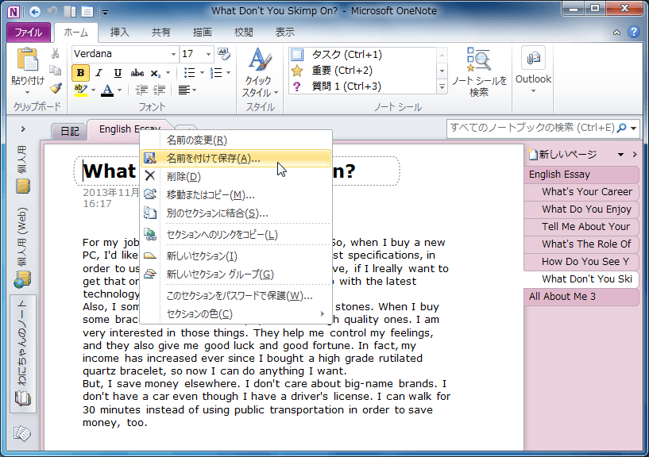649x457 pixels.
Task: Click the Clear Formatting icon
Action: pyautogui.click(x=224, y=54)
